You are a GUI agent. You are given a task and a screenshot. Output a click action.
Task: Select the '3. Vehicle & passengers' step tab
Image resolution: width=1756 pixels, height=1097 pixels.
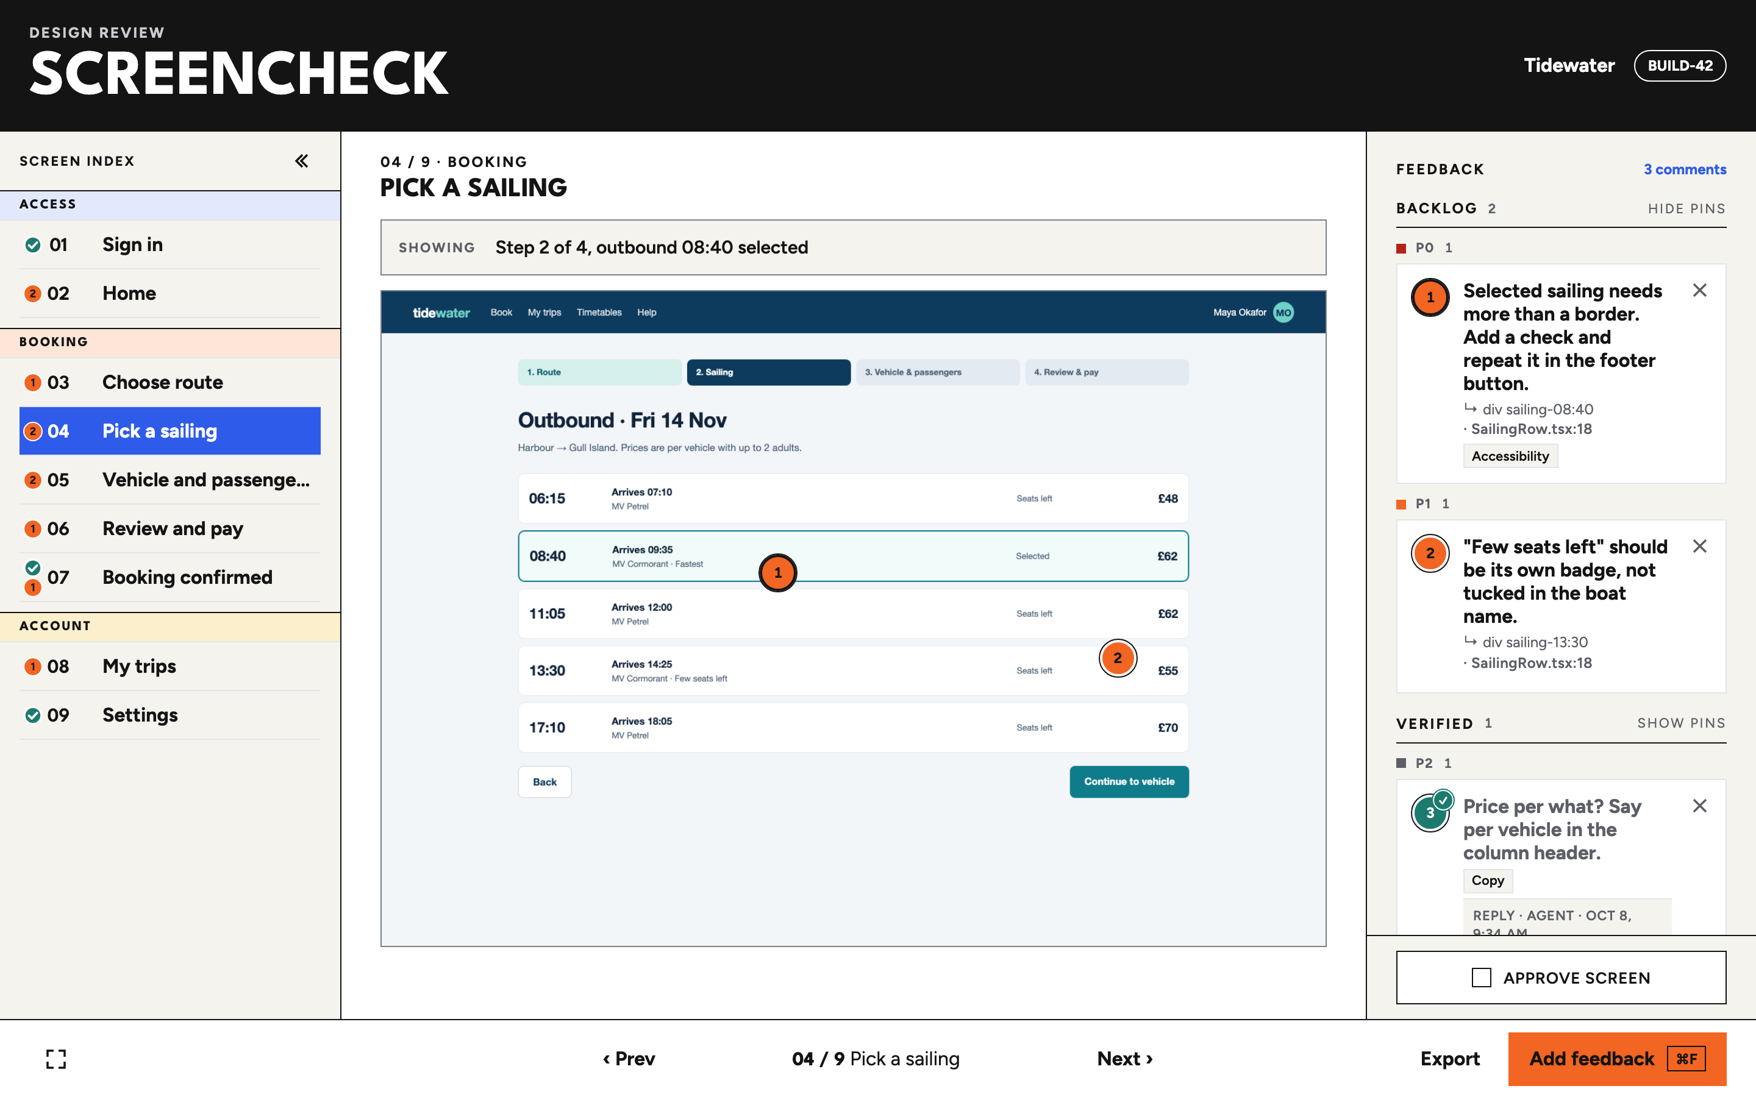click(938, 372)
